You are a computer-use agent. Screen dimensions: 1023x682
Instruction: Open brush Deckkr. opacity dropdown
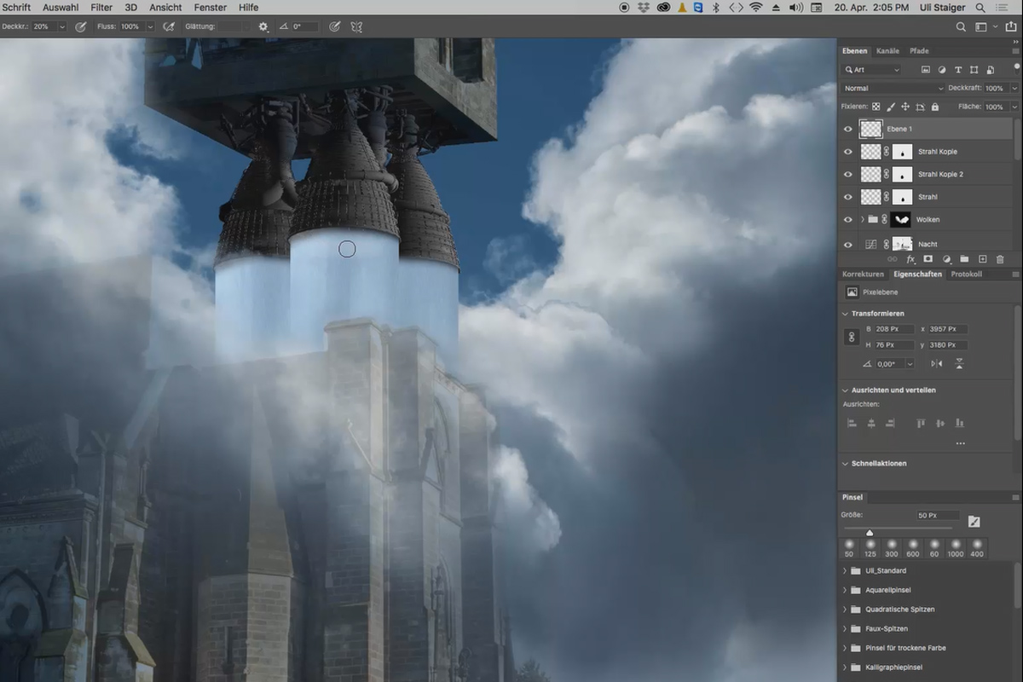pos(62,26)
